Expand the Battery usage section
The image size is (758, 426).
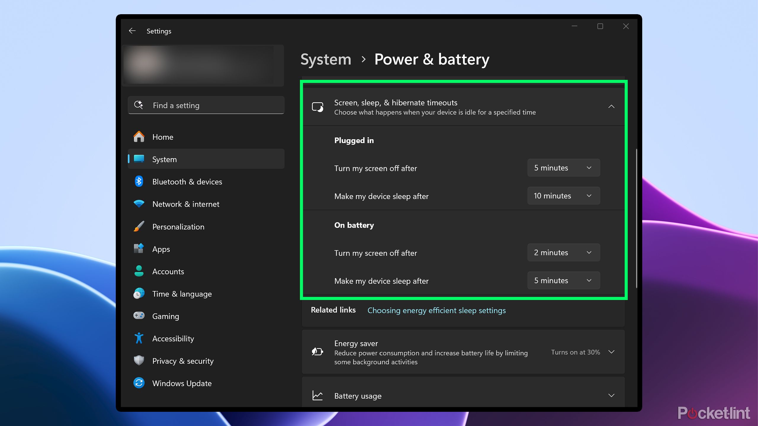click(611, 396)
